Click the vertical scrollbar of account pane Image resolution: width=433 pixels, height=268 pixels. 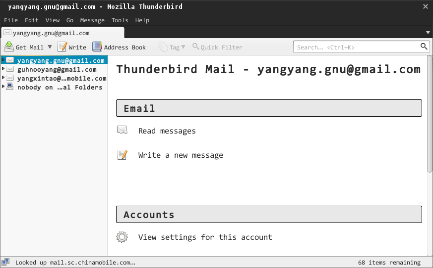pos(430,114)
